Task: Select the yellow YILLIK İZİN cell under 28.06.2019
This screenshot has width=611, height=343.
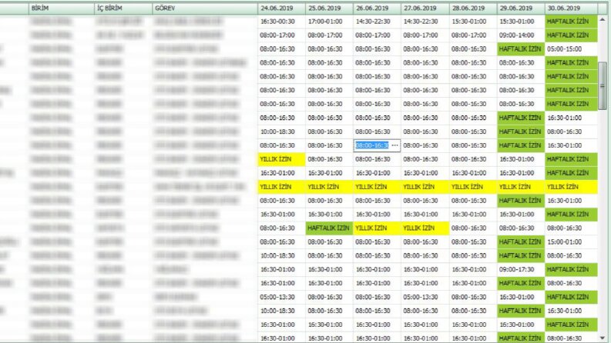Action: tap(473, 187)
